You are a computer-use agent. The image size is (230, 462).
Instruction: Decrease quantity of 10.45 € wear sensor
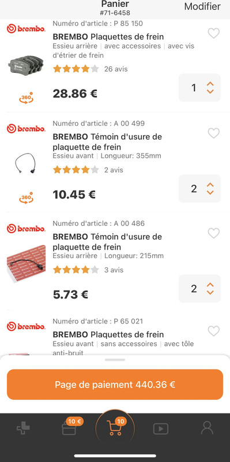click(x=210, y=192)
